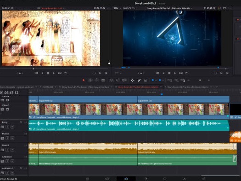241x181 pixels.
Task: Mute the Music1 audio track
Action: (x=12, y=138)
